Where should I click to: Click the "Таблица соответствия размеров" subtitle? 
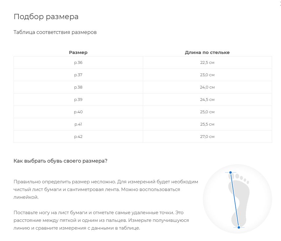coord(55,32)
